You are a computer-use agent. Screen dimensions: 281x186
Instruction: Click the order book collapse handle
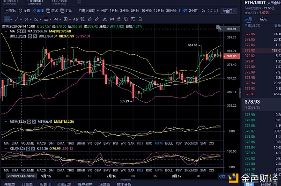coord(240,93)
